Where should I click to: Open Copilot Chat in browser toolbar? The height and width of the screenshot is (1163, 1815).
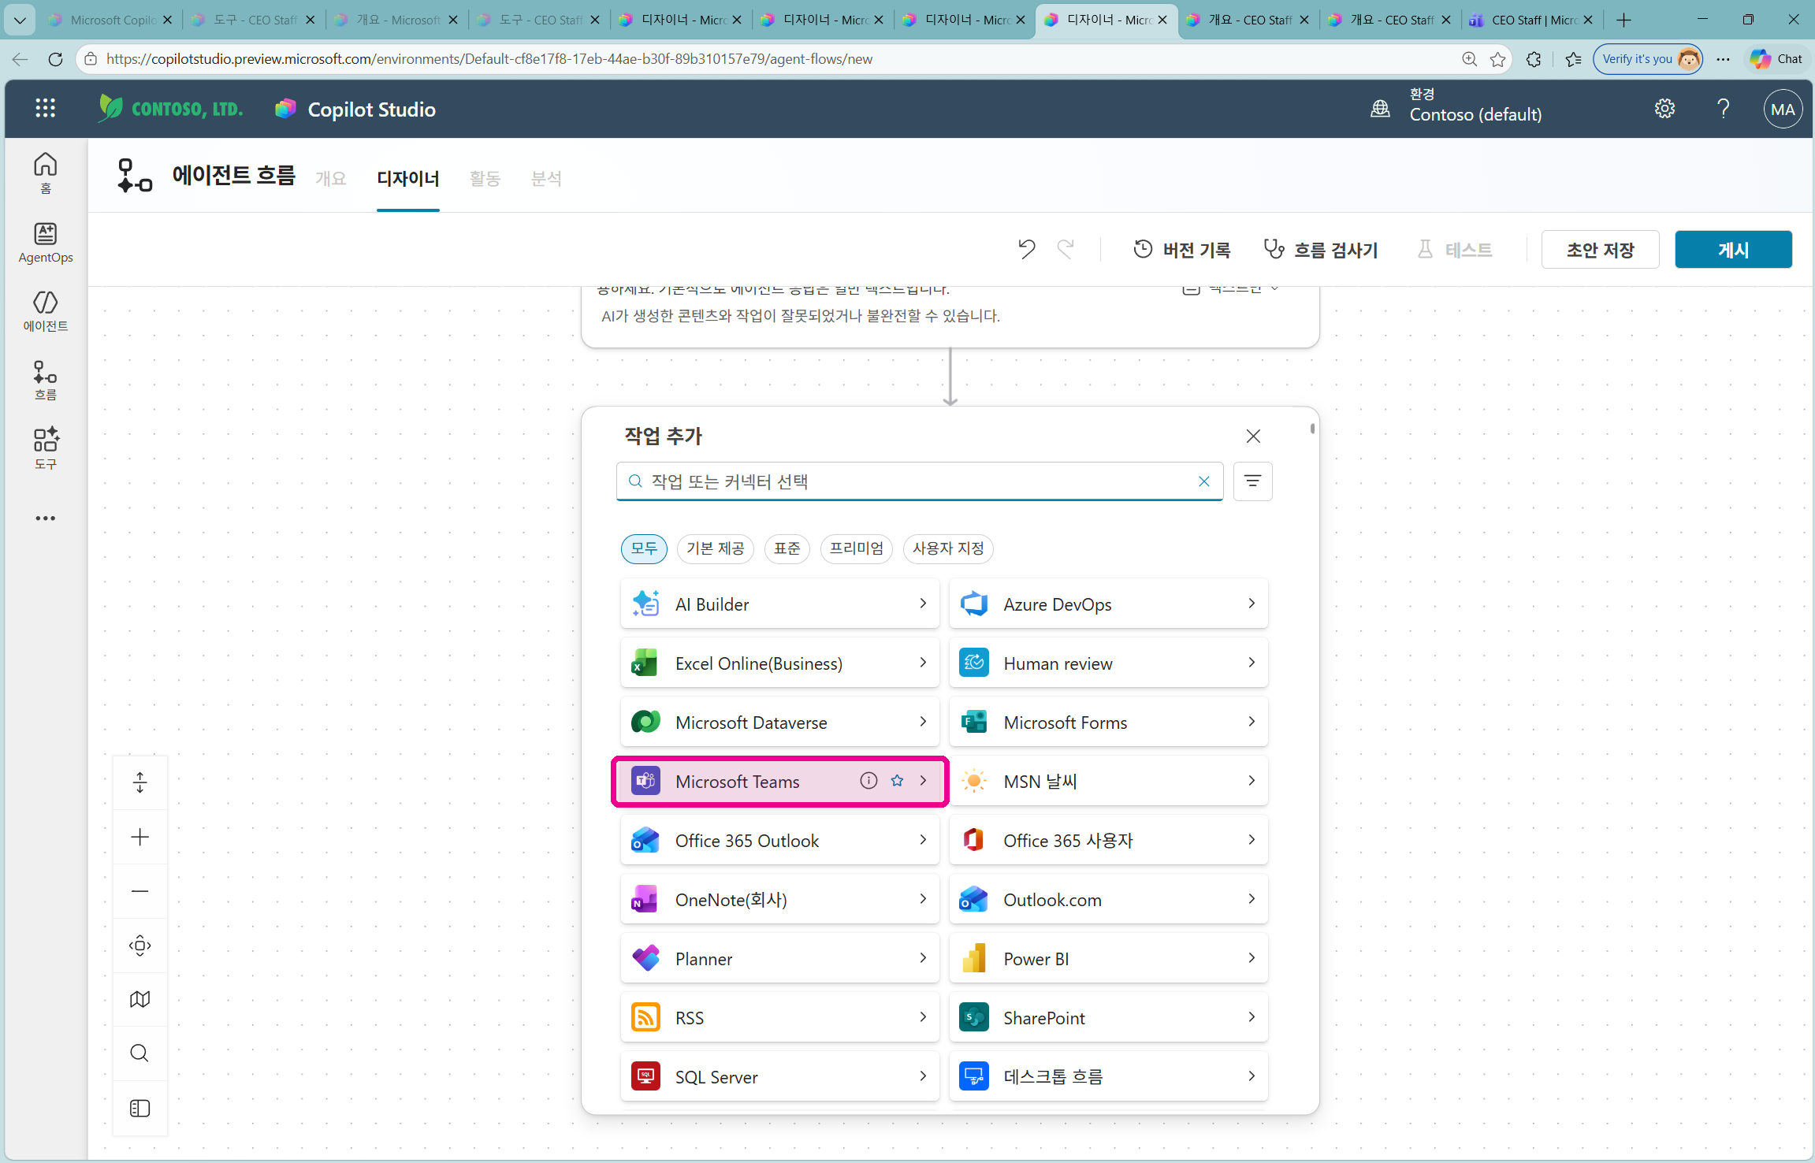click(x=1776, y=59)
